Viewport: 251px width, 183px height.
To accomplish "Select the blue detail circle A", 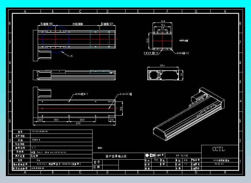I will coord(56,39).
